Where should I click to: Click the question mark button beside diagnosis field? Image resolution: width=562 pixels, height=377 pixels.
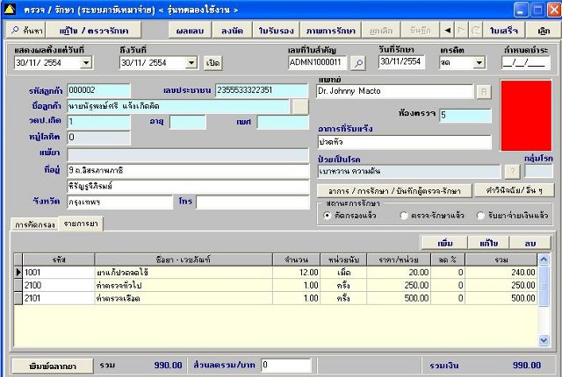click(x=511, y=171)
